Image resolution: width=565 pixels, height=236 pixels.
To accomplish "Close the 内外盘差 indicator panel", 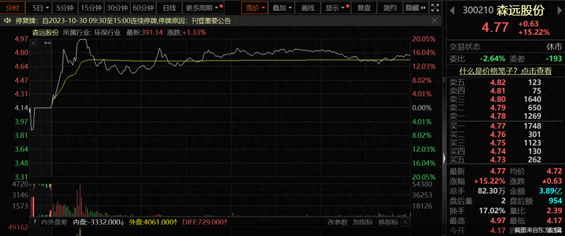I will [406, 222].
